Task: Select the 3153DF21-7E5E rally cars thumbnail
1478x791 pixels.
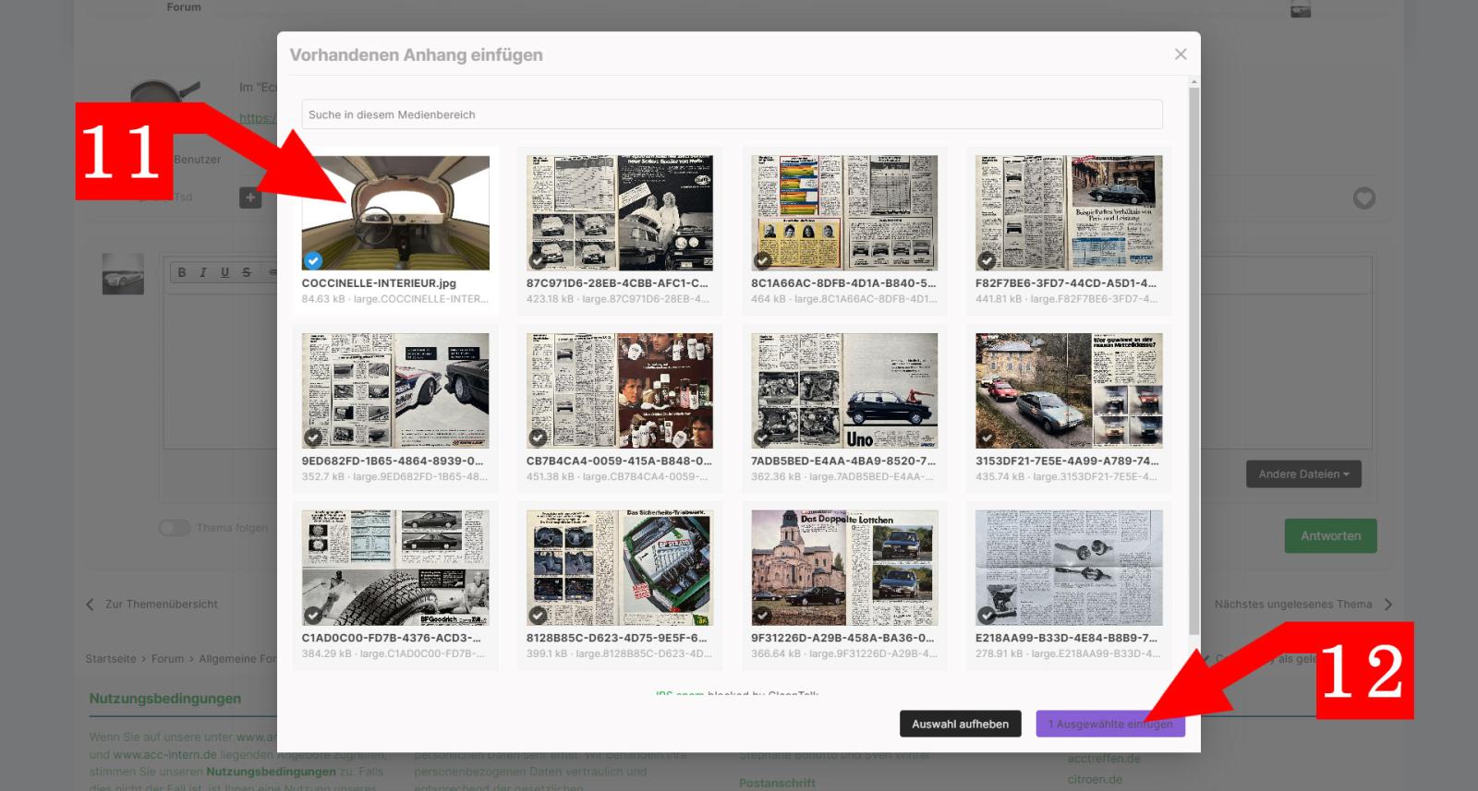Action: 1069,390
